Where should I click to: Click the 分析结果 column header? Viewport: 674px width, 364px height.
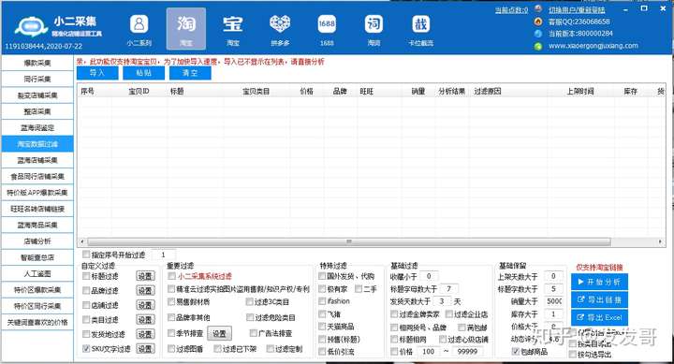click(x=451, y=91)
